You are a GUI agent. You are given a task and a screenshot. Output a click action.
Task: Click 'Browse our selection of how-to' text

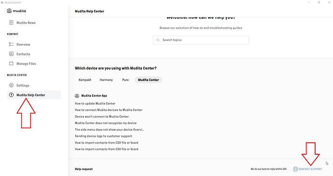pyautogui.click(x=201, y=28)
